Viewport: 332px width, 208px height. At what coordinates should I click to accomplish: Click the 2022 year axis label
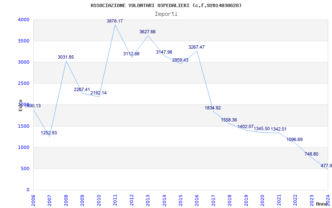pyautogui.click(x=295, y=200)
